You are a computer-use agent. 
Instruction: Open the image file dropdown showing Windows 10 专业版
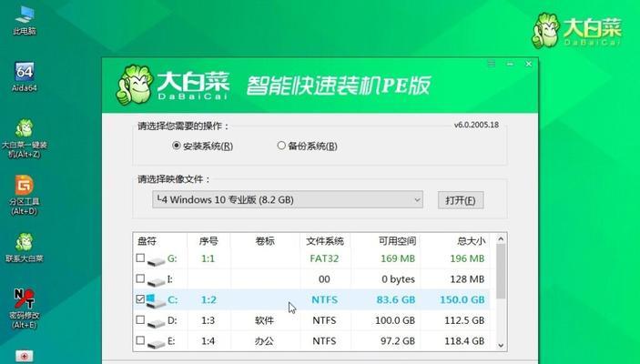(x=288, y=200)
